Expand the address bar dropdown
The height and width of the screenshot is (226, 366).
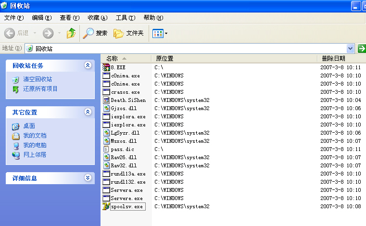[x=350, y=49]
